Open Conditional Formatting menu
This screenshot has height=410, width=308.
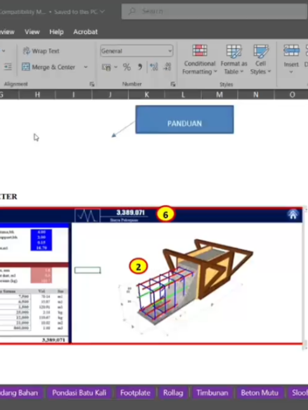click(200, 59)
